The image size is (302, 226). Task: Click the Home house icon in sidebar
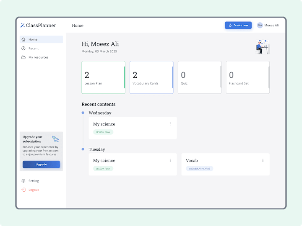click(x=23, y=39)
